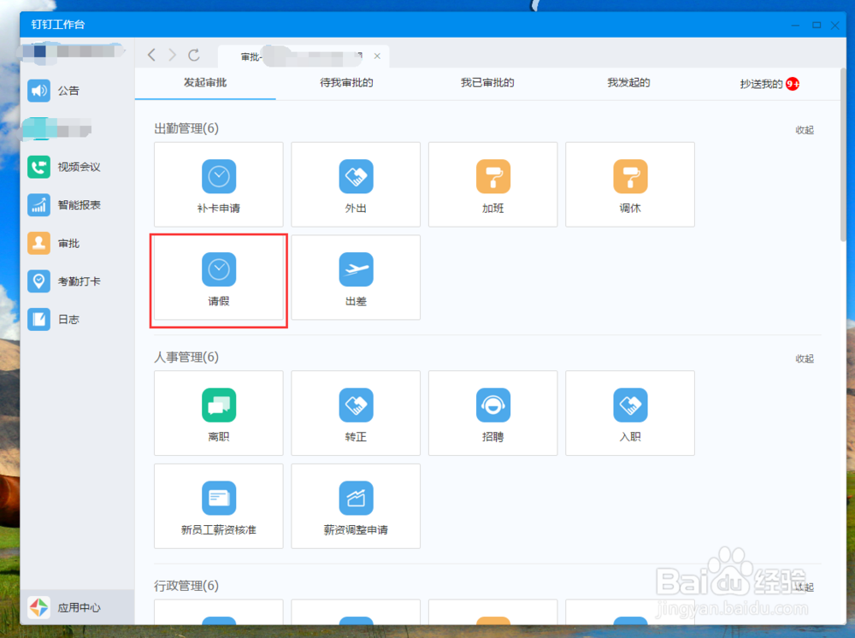Open the 审批 approval sidebar icon
Viewport: 855px width, 638px height.
click(x=38, y=243)
